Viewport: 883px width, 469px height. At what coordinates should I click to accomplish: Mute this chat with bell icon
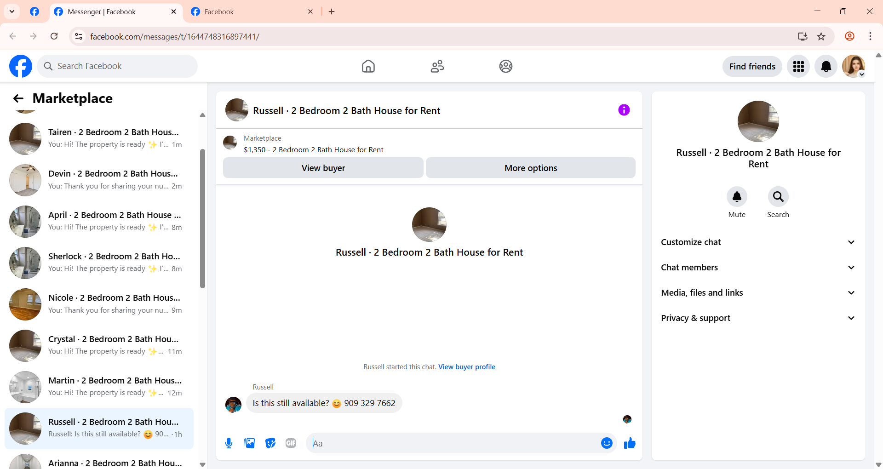click(x=737, y=197)
